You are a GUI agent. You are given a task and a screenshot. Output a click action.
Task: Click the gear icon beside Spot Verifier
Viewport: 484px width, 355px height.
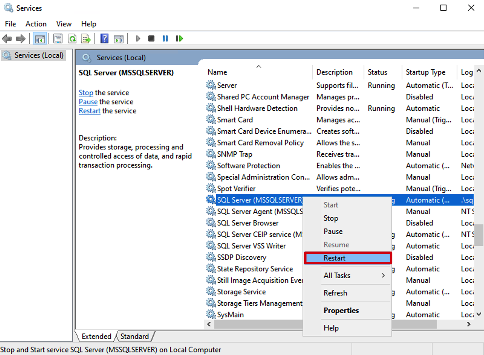pos(211,188)
